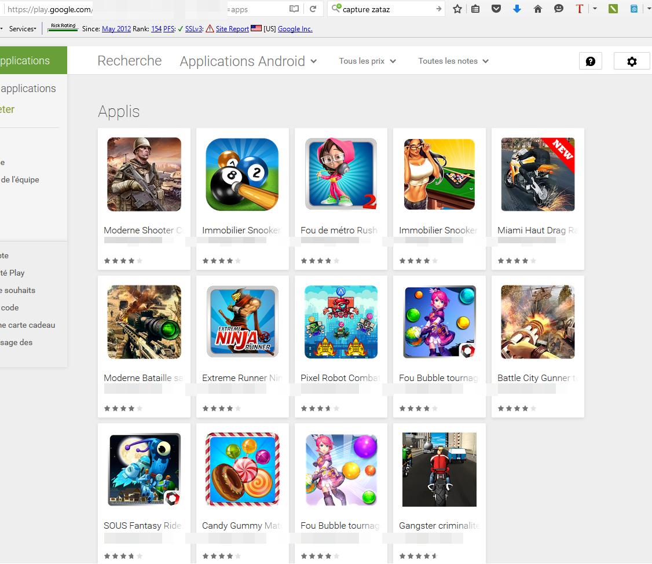Open the Miami Haut Drag motorcycle icon
652x564 pixels.
tap(538, 174)
